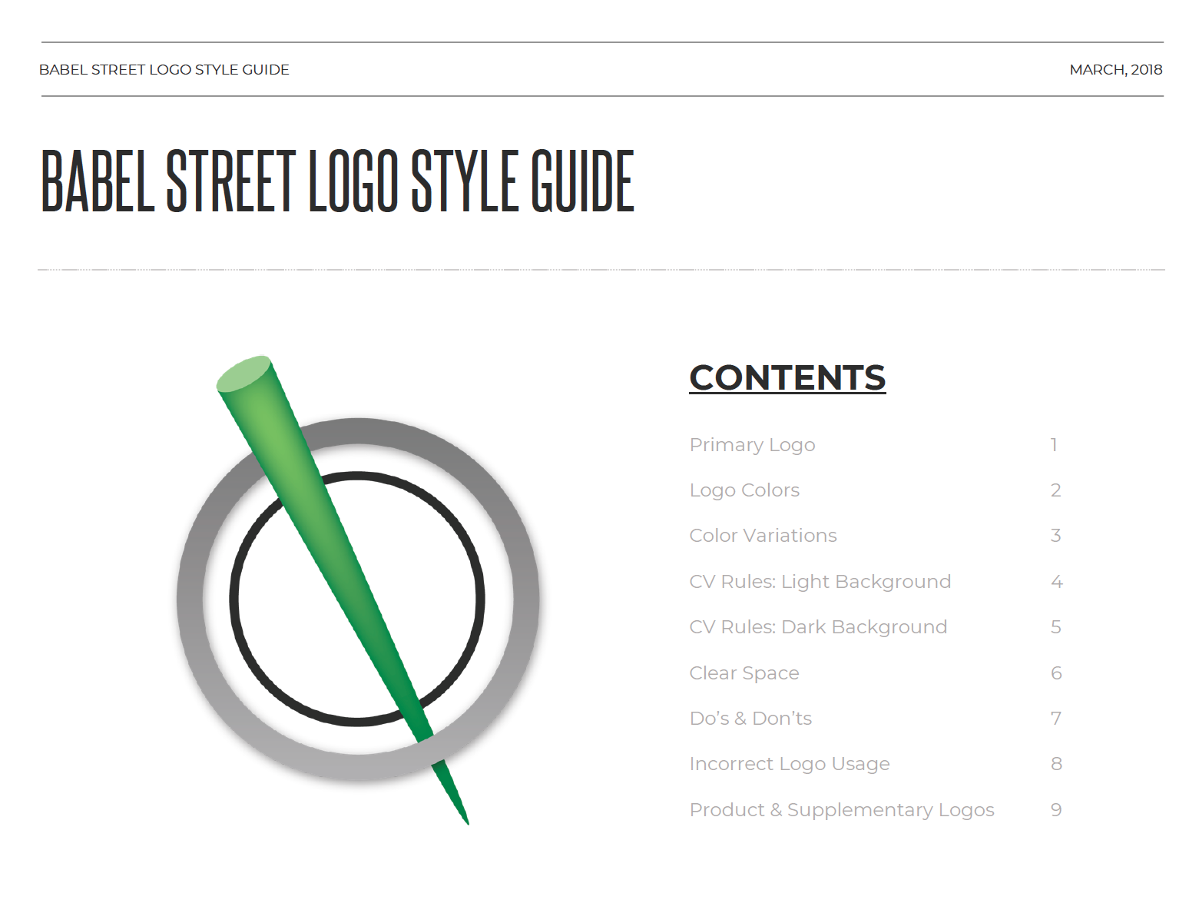Click page number 5 beside Dark Background
This screenshot has width=1199, height=900.
click(x=1056, y=627)
